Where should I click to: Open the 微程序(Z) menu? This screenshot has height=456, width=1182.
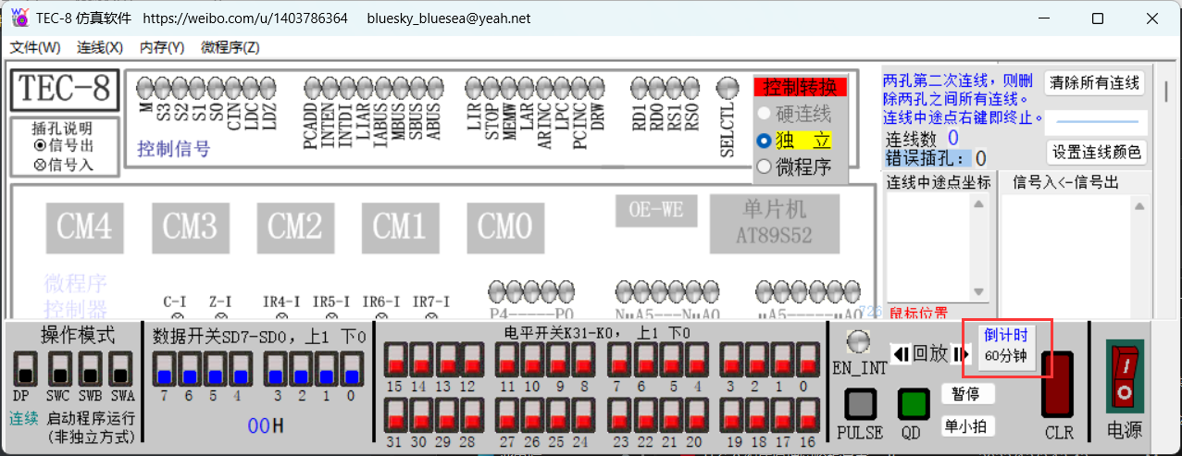coord(230,47)
